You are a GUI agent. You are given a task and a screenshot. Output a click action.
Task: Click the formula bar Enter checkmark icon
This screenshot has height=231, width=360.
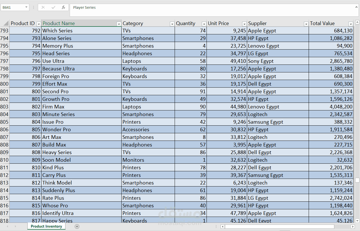pyautogui.click(x=53, y=8)
